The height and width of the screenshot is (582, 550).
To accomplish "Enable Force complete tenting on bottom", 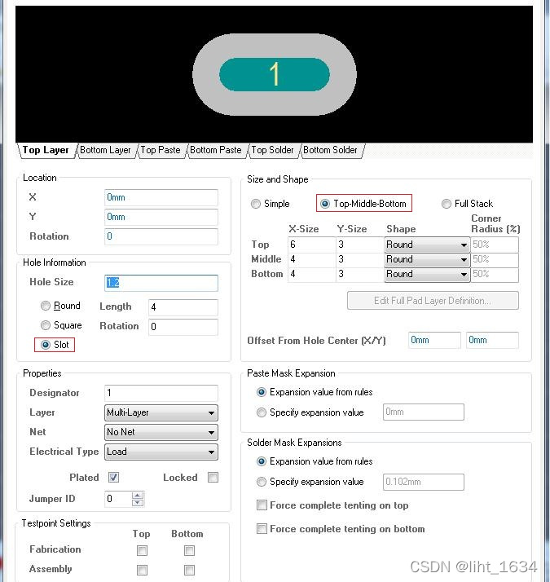I will 262,528.
